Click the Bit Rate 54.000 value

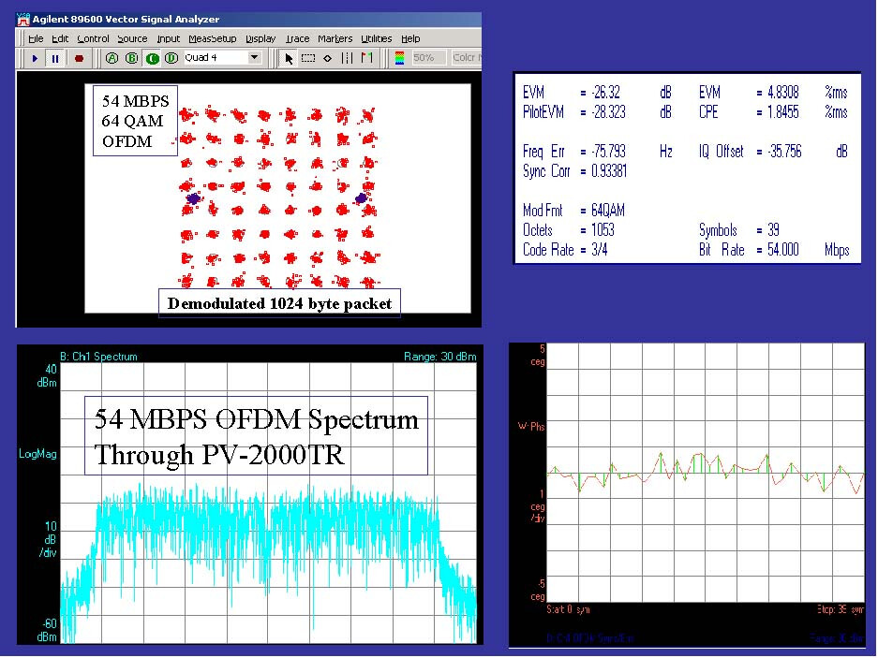point(783,250)
